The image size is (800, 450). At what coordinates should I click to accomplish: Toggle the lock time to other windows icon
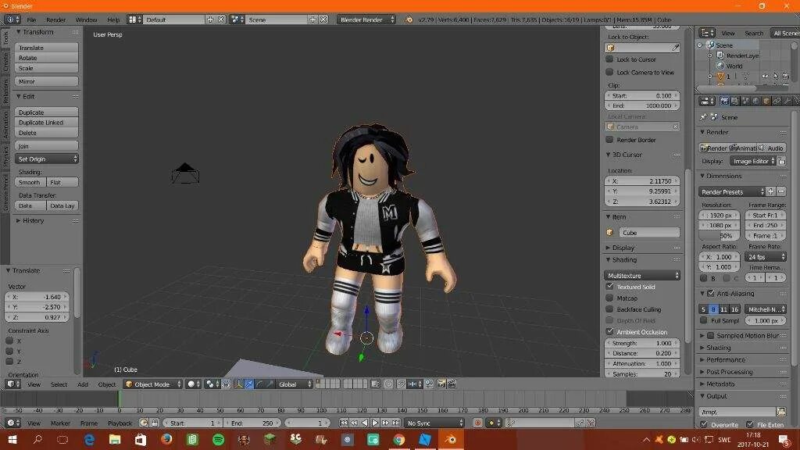(155, 423)
